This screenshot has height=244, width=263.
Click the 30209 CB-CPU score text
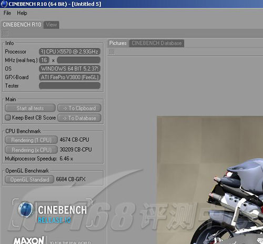click(x=76, y=150)
